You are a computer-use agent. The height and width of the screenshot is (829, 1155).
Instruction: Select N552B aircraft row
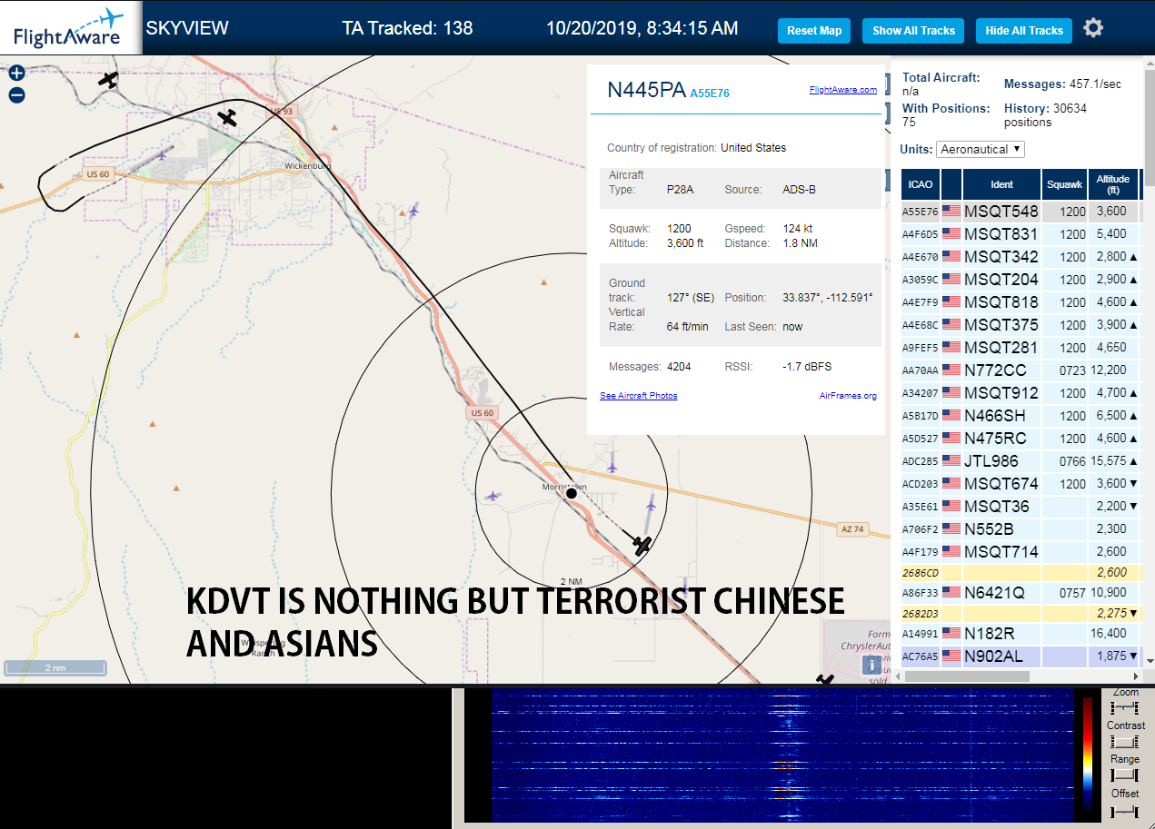coord(1021,529)
